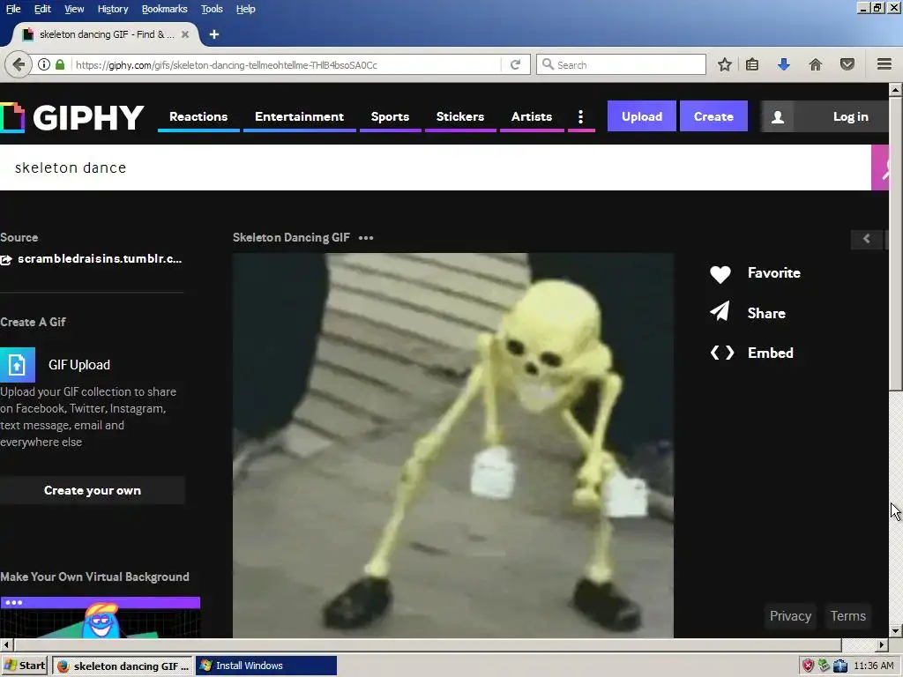903x677 pixels.
Task: Go to Sports category
Action: [x=390, y=117]
